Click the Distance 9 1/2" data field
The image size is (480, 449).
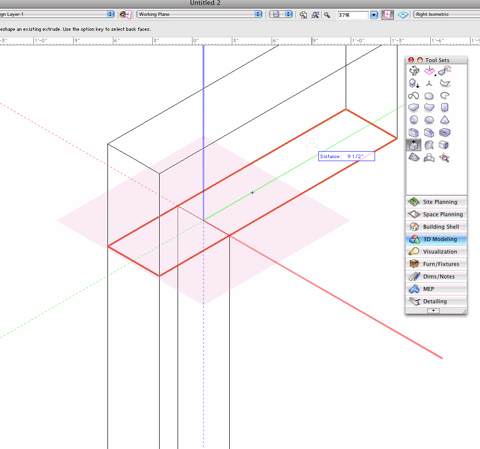click(x=346, y=156)
